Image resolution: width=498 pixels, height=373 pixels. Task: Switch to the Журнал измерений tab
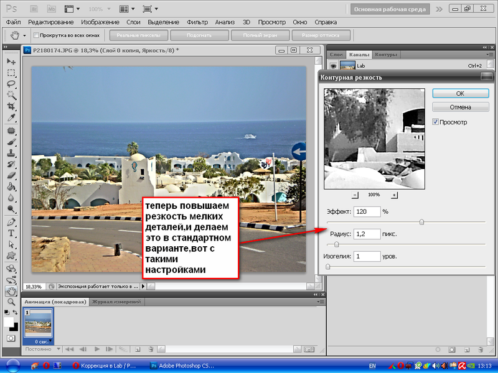[117, 302]
